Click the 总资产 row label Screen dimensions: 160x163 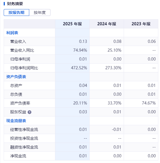point(16,85)
